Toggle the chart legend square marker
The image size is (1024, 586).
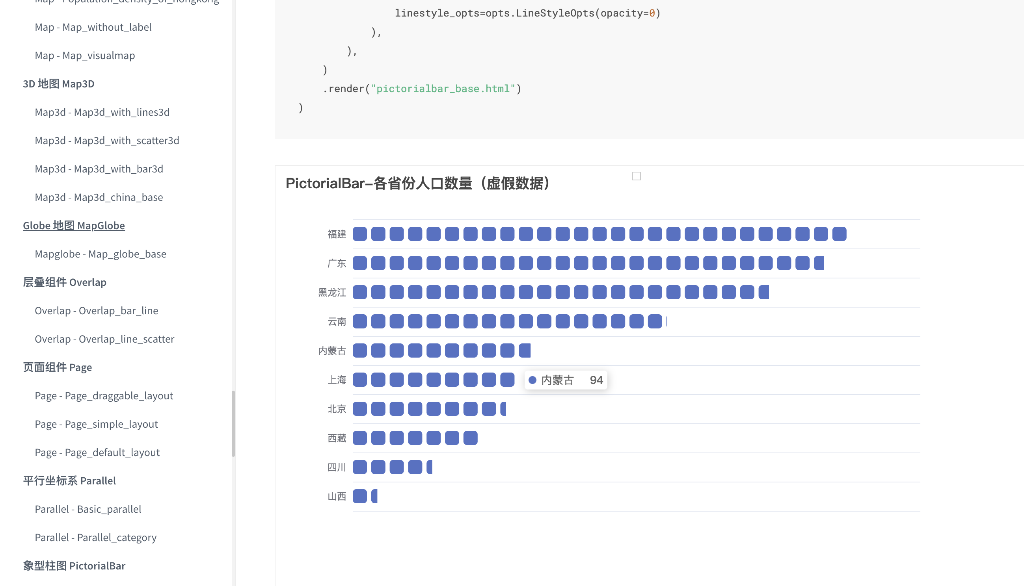click(x=636, y=176)
